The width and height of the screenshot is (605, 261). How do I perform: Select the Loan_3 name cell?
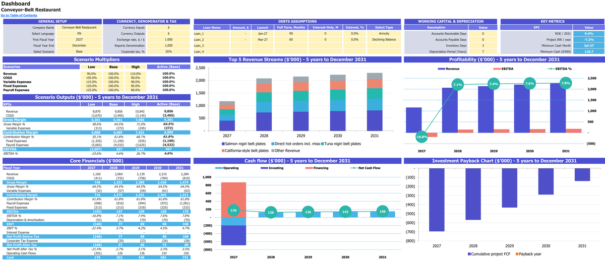coord(212,45)
